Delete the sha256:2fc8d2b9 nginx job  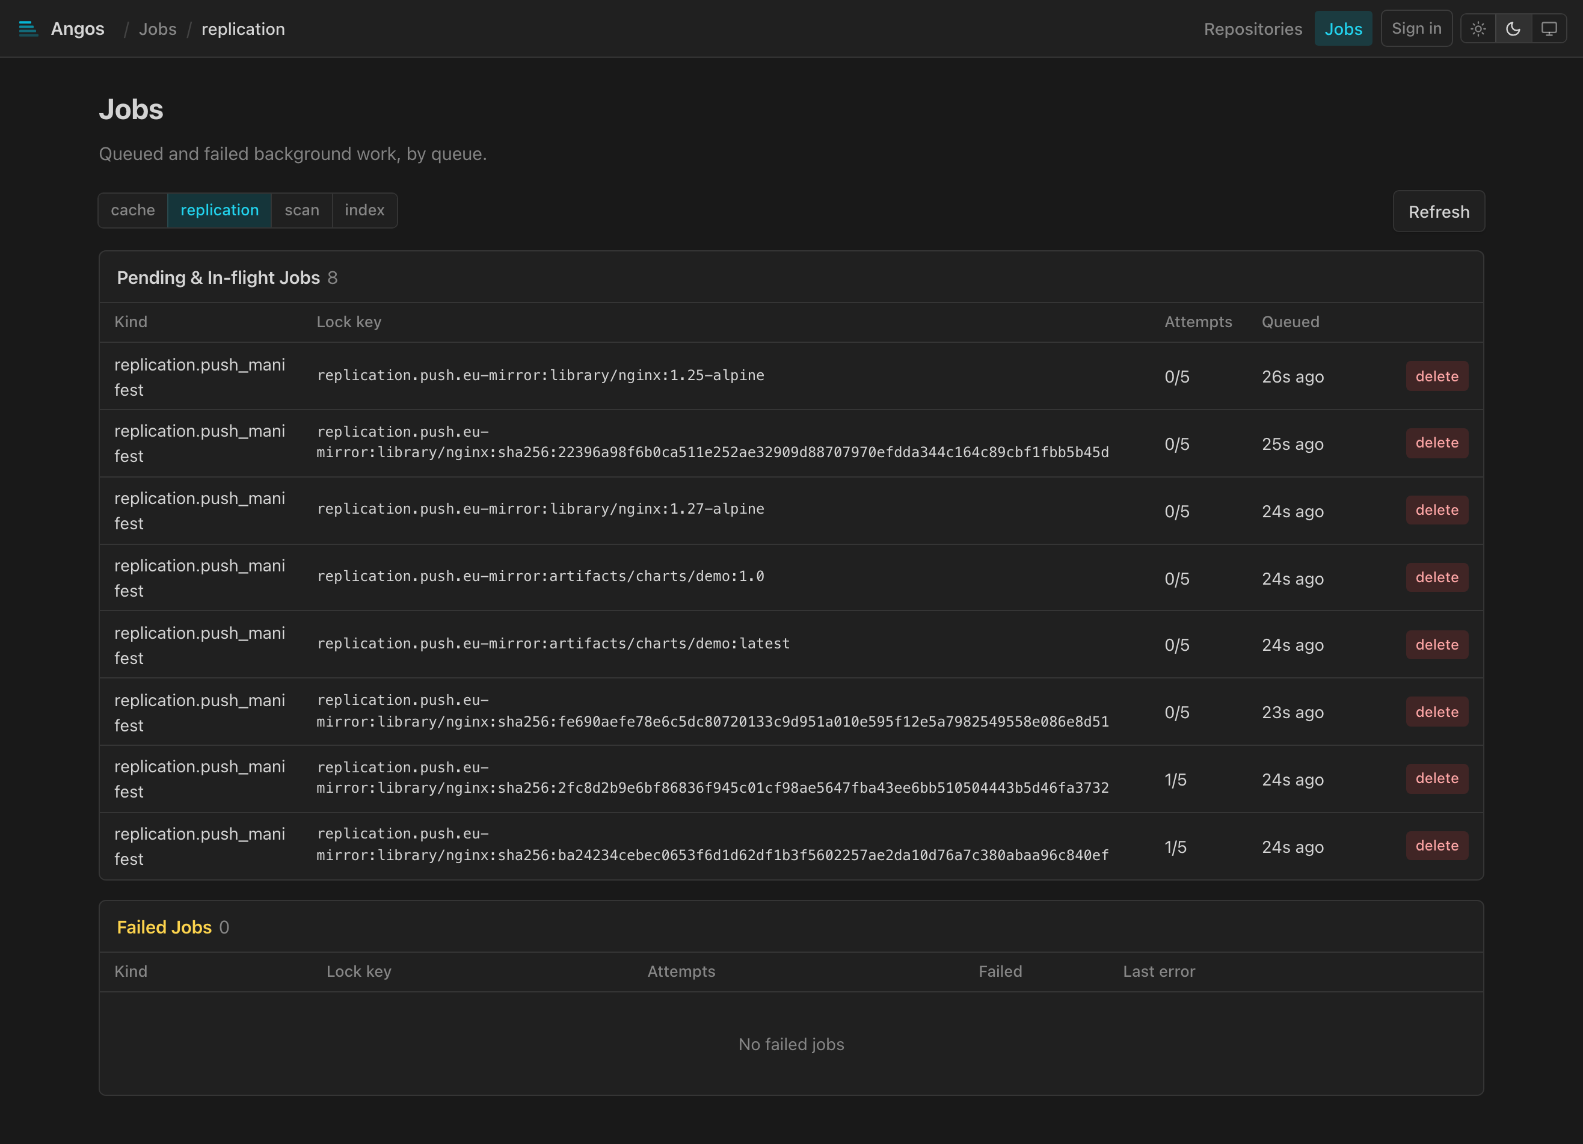[1436, 778]
